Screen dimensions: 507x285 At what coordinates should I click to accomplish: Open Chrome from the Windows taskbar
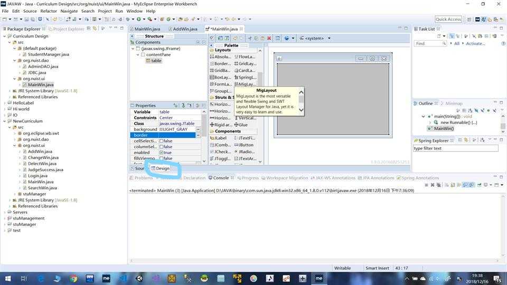[x=73, y=278]
